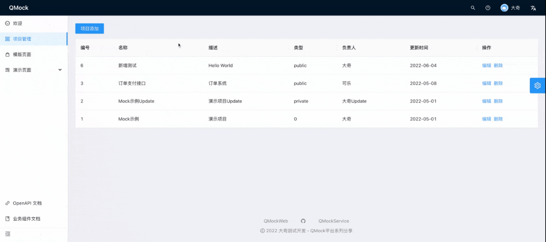Image resolution: width=546 pixels, height=242 pixels.
Task: Click the 类型 column header
Action: tap(298, 48)
